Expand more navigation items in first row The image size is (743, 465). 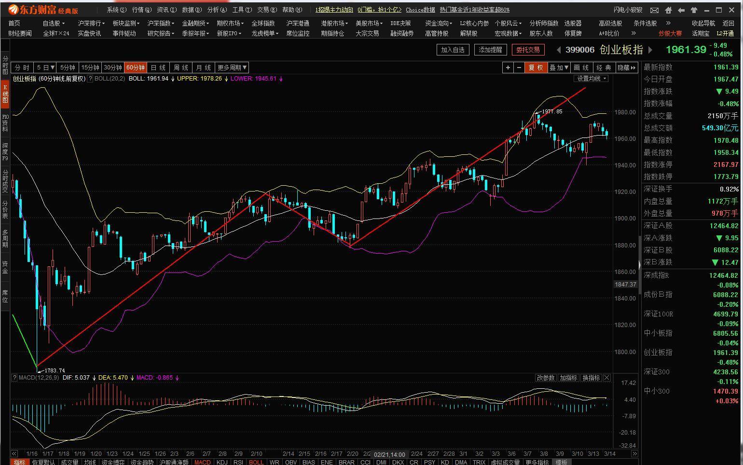[668, 23]
